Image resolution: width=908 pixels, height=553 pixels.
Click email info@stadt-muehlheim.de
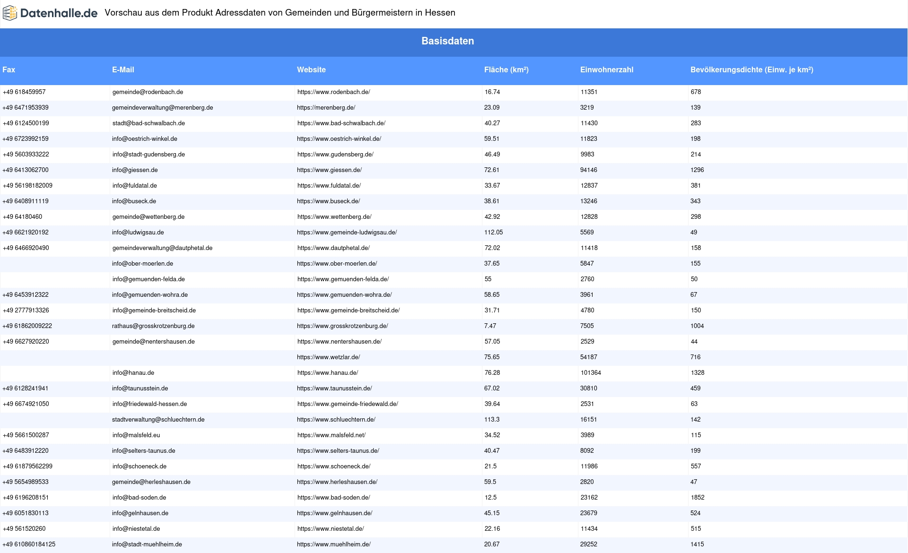pyautogui.click(x=147, y=544)
